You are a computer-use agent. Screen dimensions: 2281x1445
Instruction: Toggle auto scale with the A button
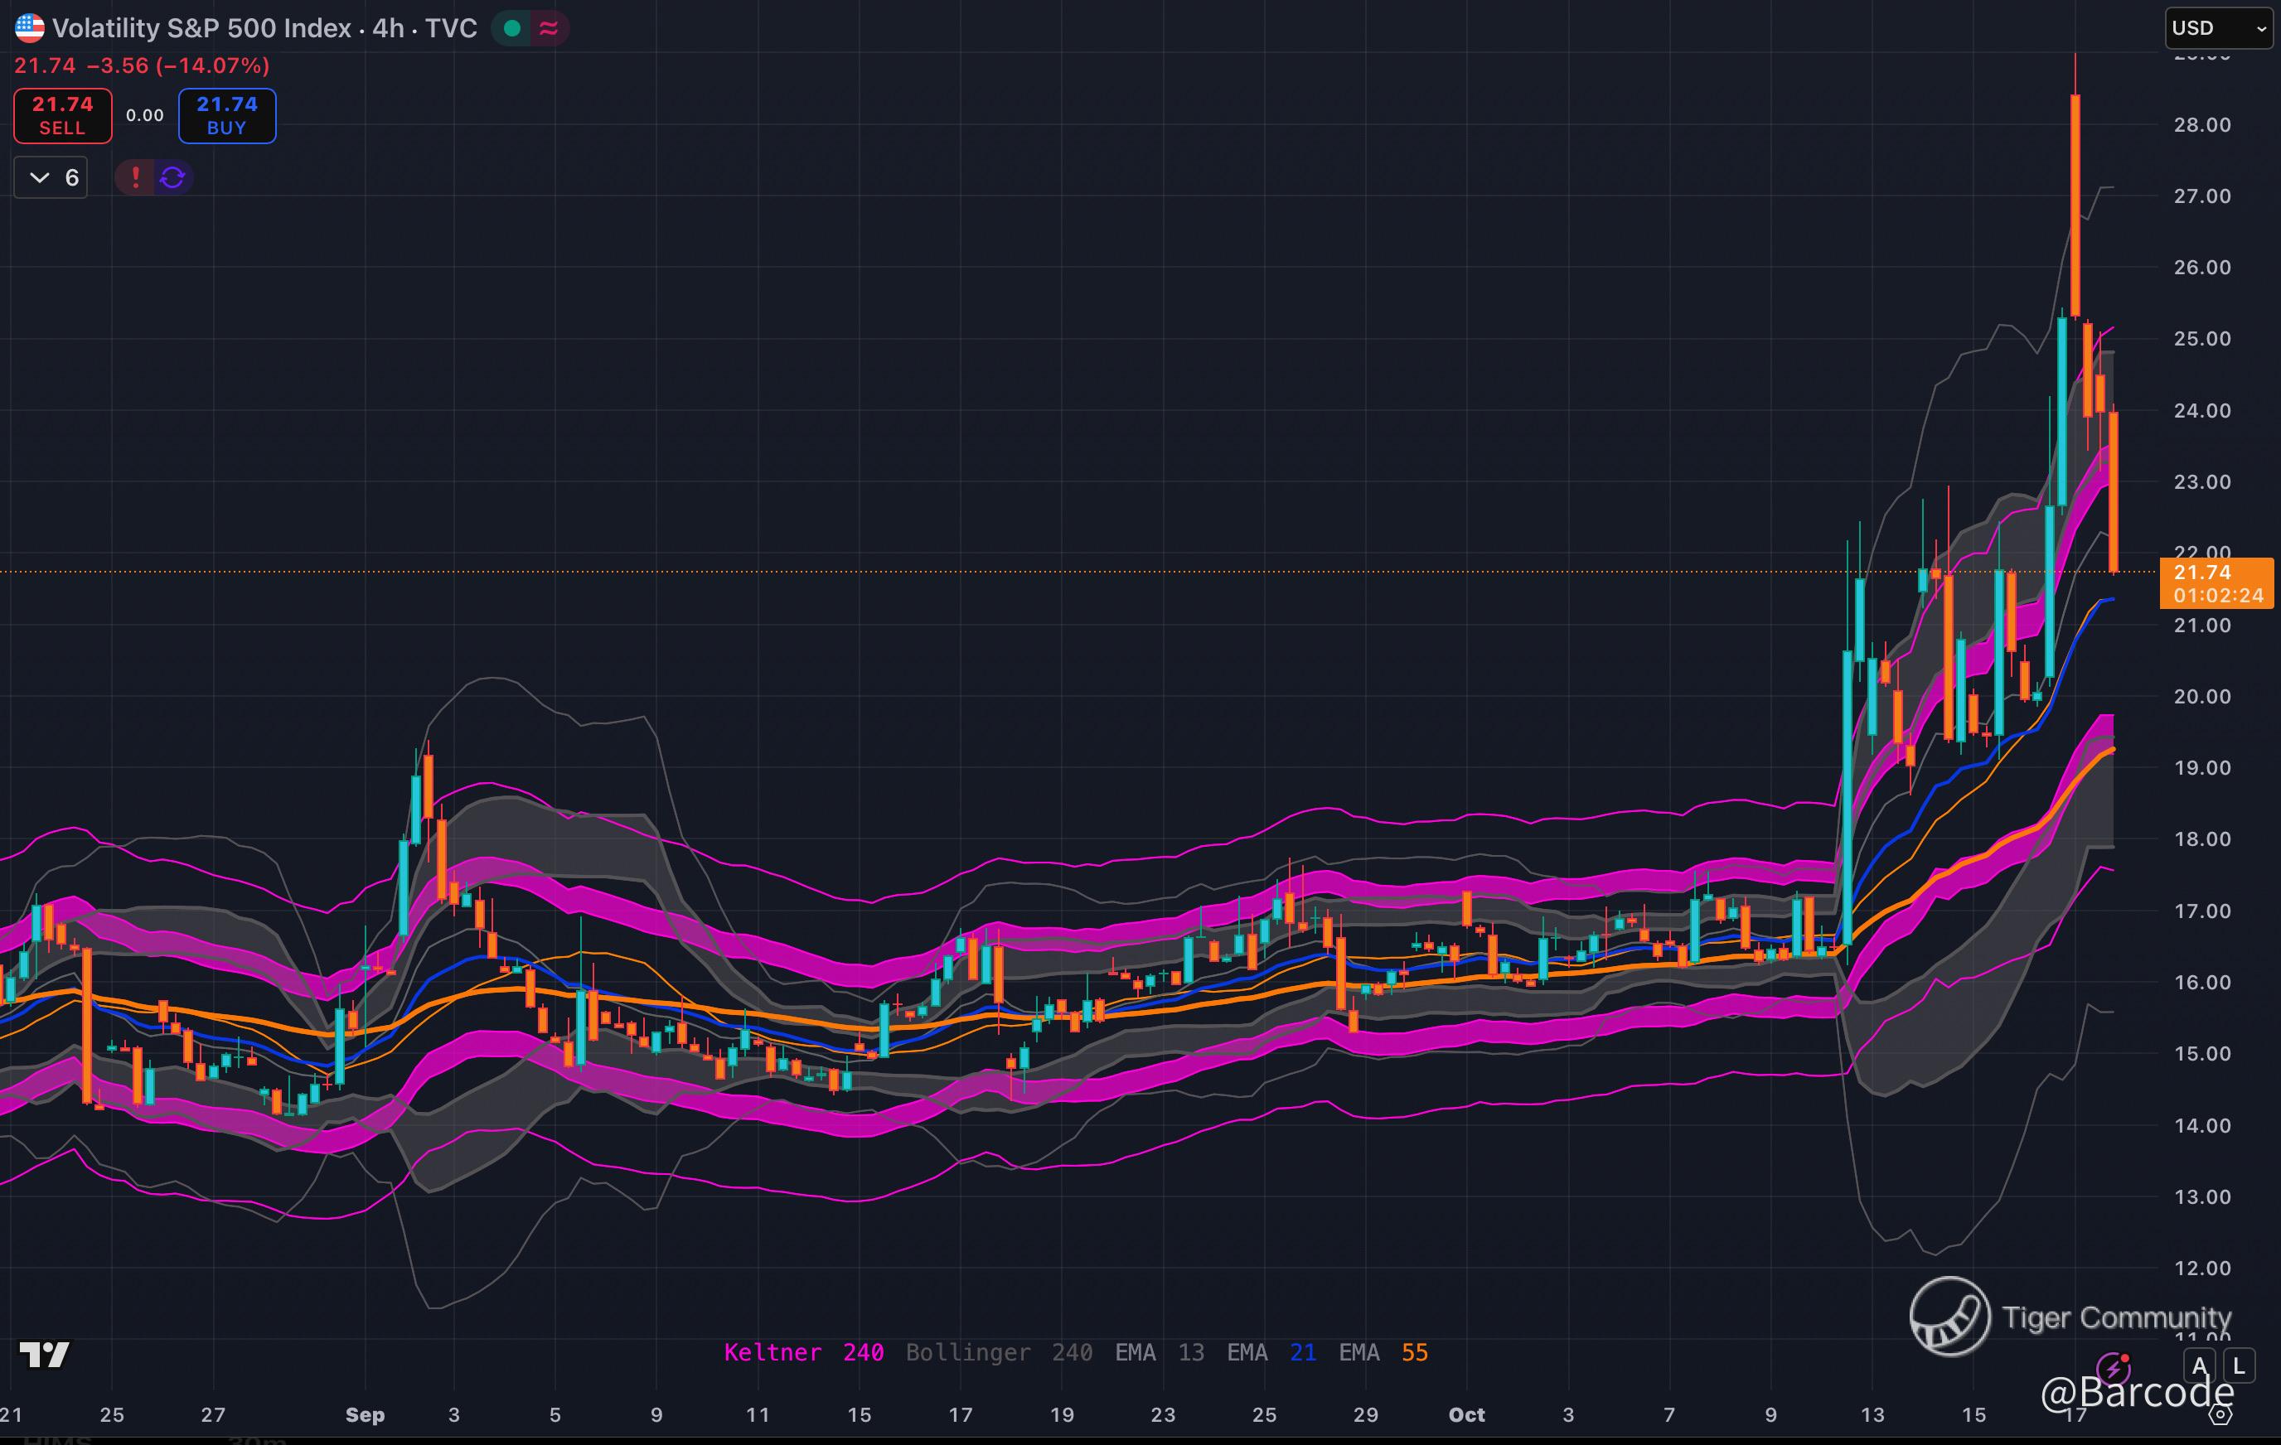(2200, 1365)
